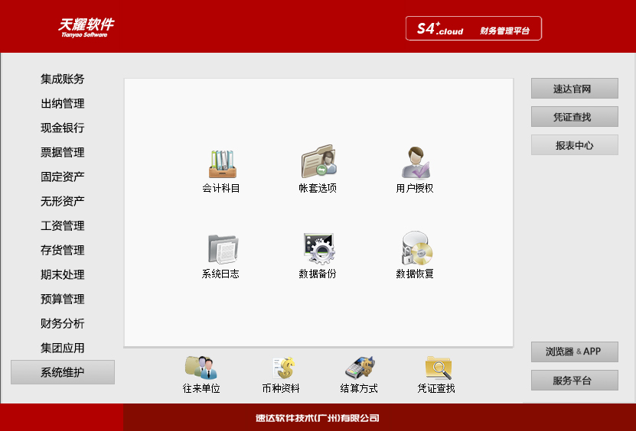This screenshot has width=636, height=431.
Task: Launch the 数据恢复 icon
Action: [415, 249]
